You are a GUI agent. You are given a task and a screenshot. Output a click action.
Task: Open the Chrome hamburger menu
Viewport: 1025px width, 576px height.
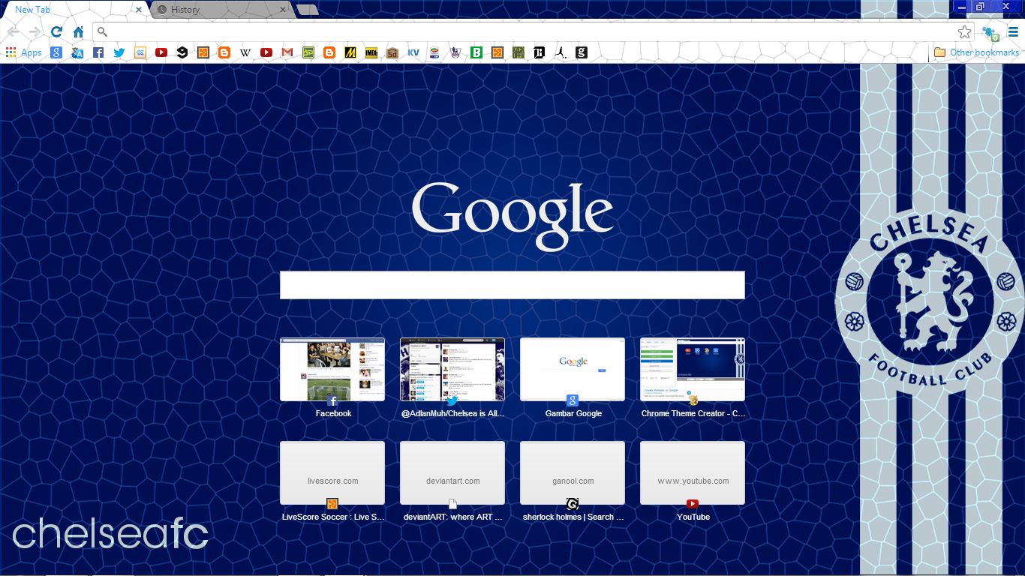[1013, 31]
